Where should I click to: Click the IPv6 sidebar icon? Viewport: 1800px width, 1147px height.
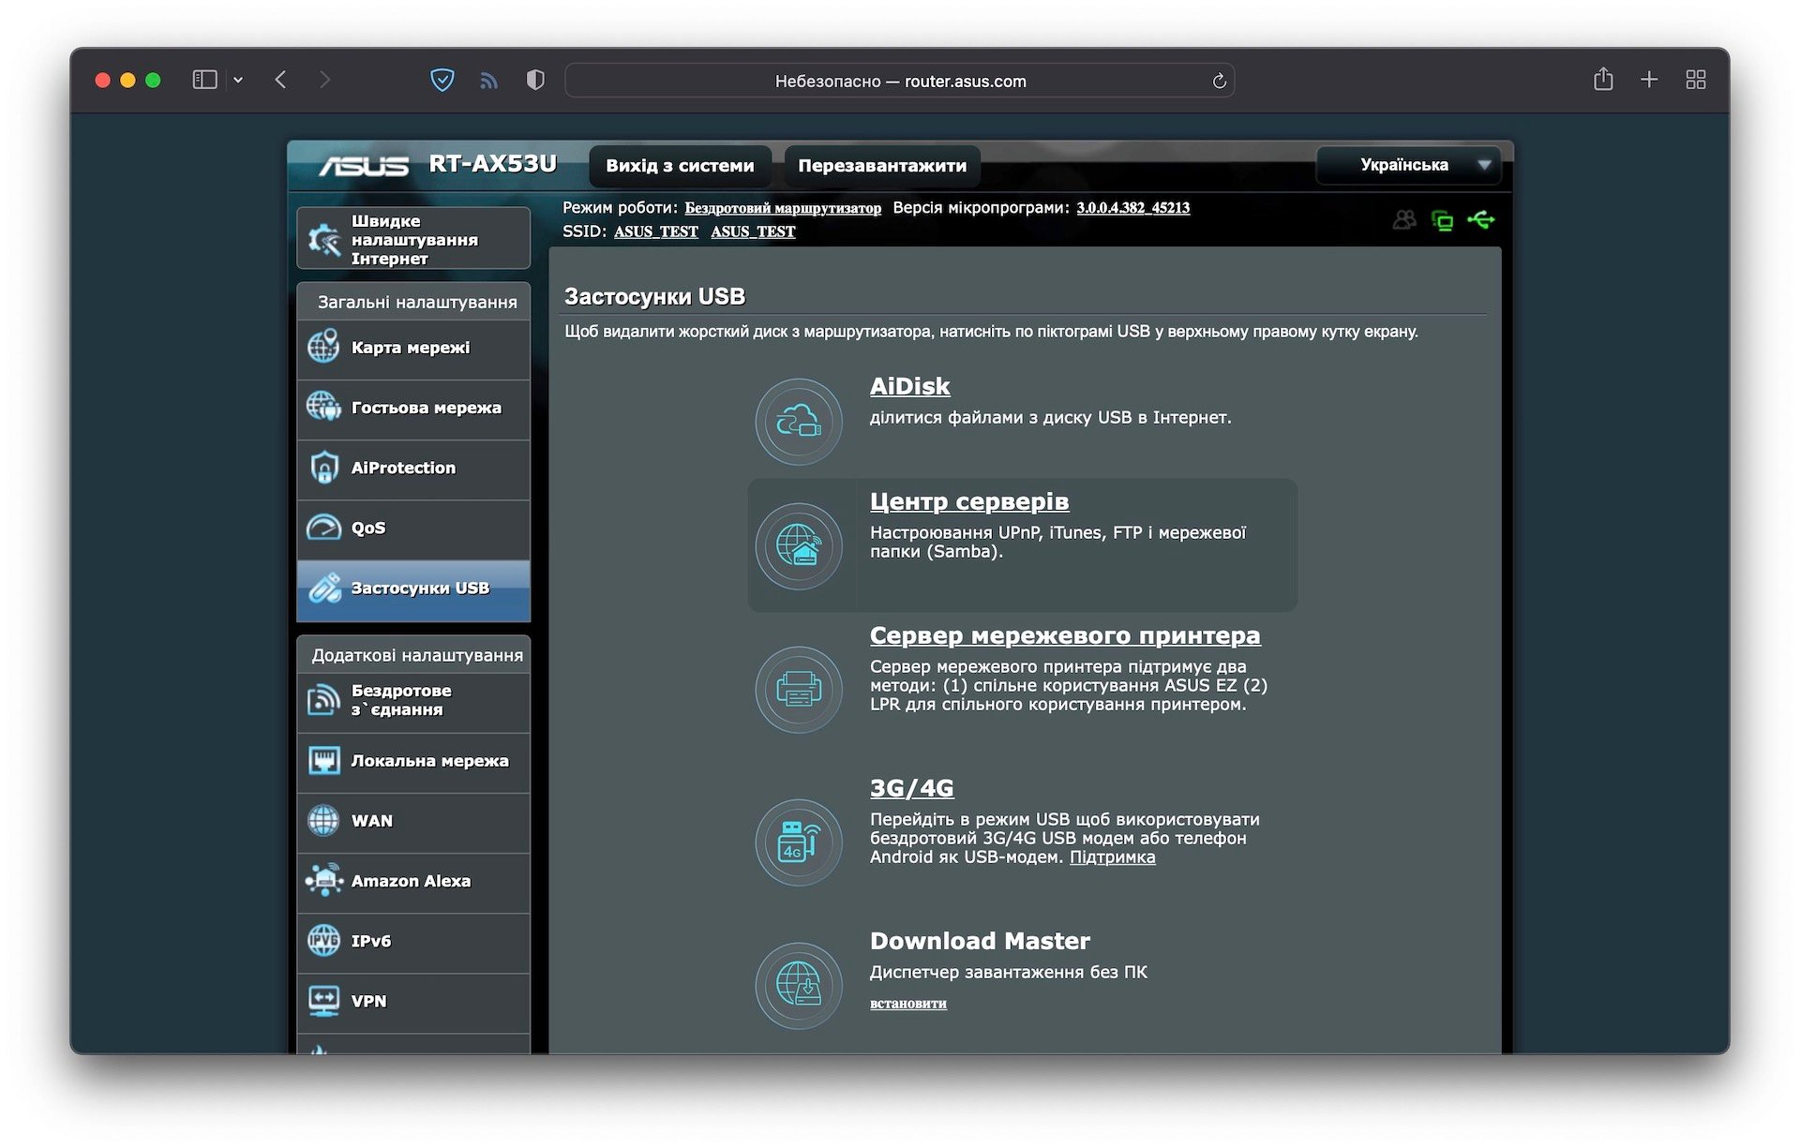click(323, 940)
